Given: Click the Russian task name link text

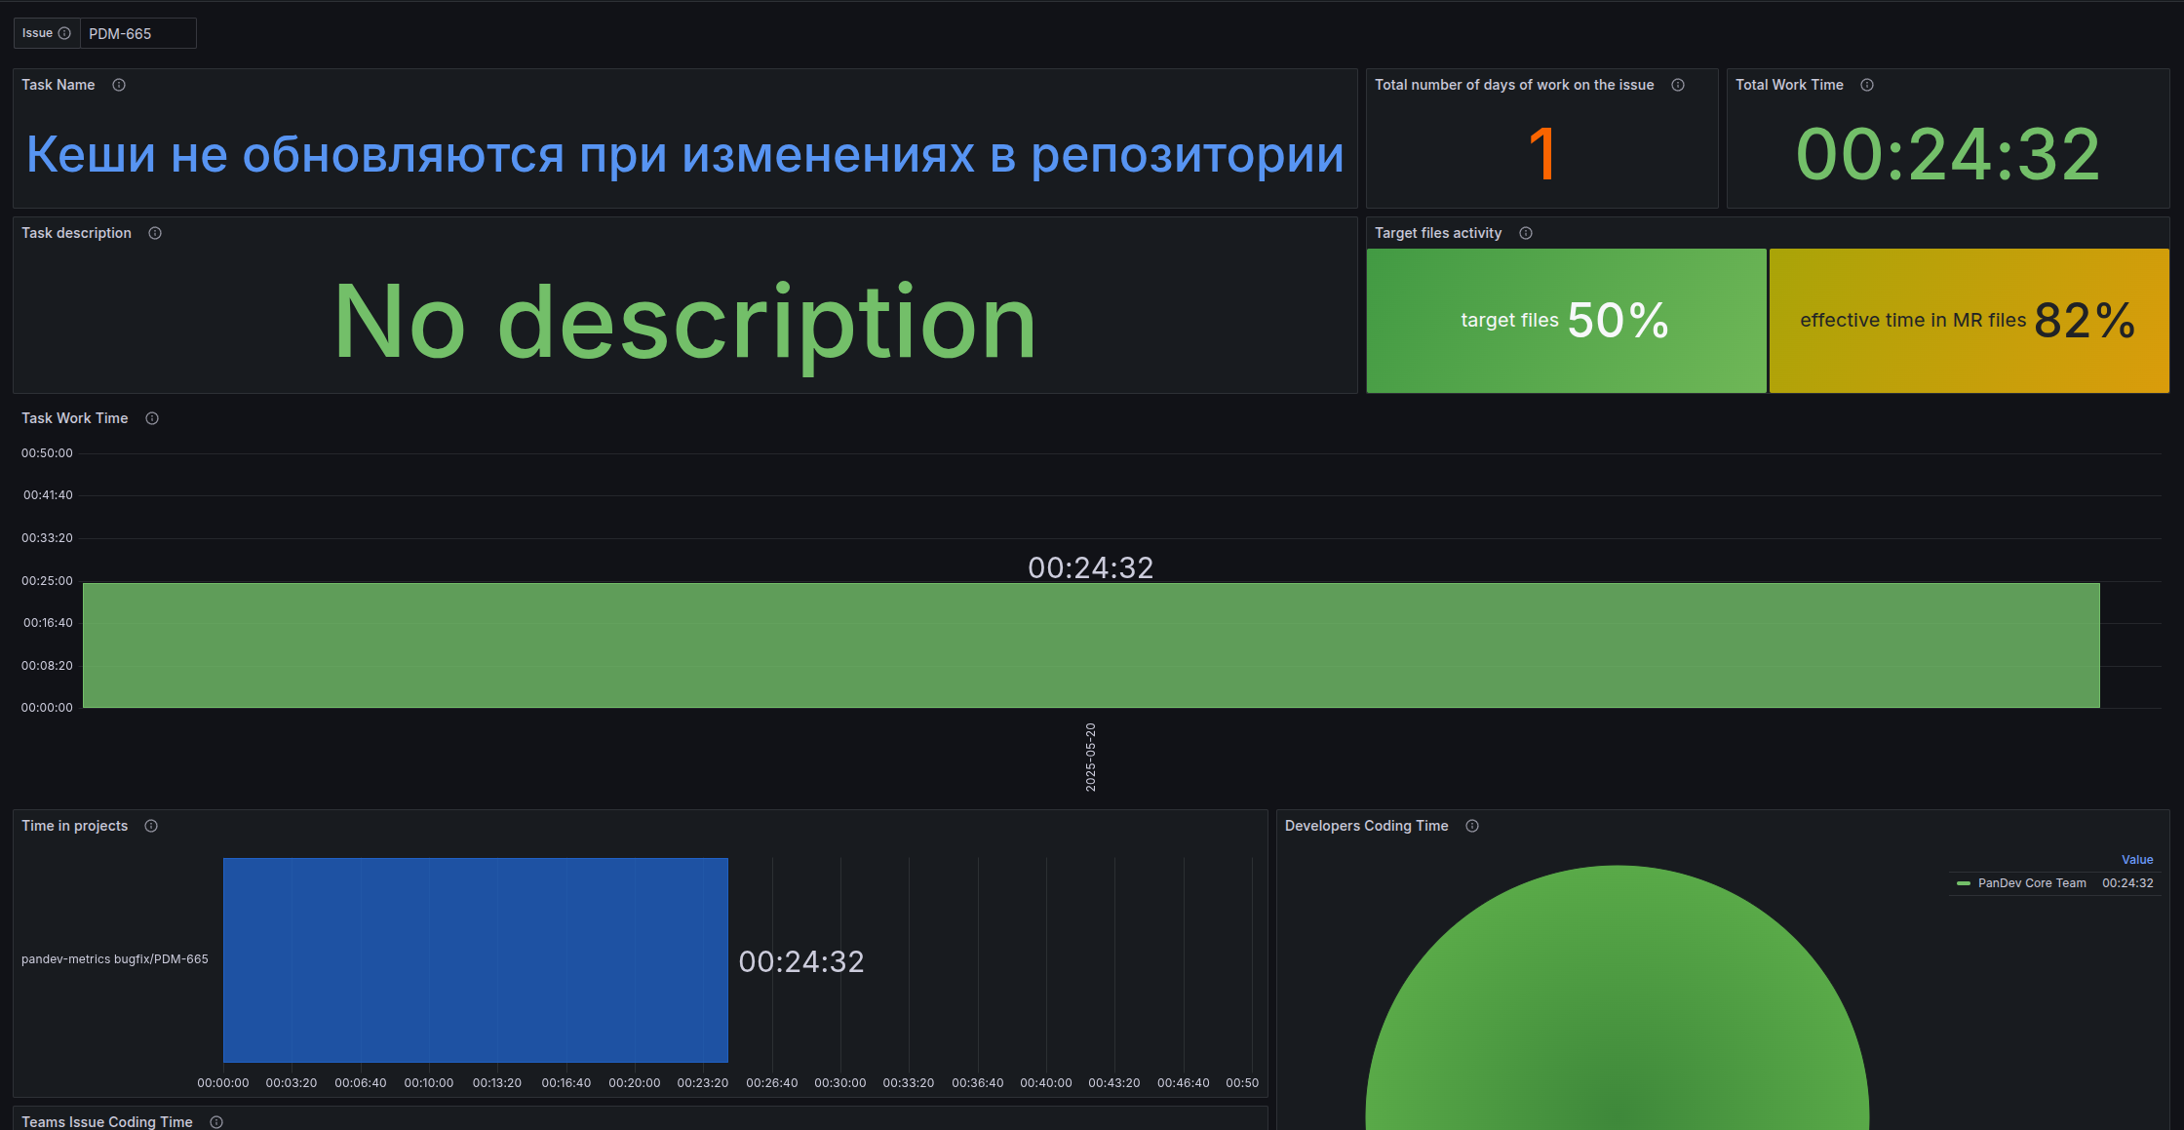Looking at the screenshot, I should 684,154.
